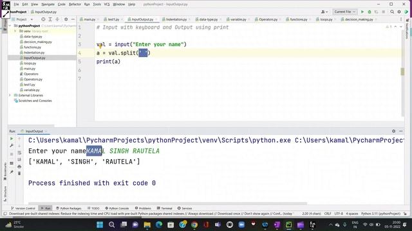The height and width of the screenshot is (231, 412).
Task: Click UTF-8 encoding in status bar
Action: point(339,214)
